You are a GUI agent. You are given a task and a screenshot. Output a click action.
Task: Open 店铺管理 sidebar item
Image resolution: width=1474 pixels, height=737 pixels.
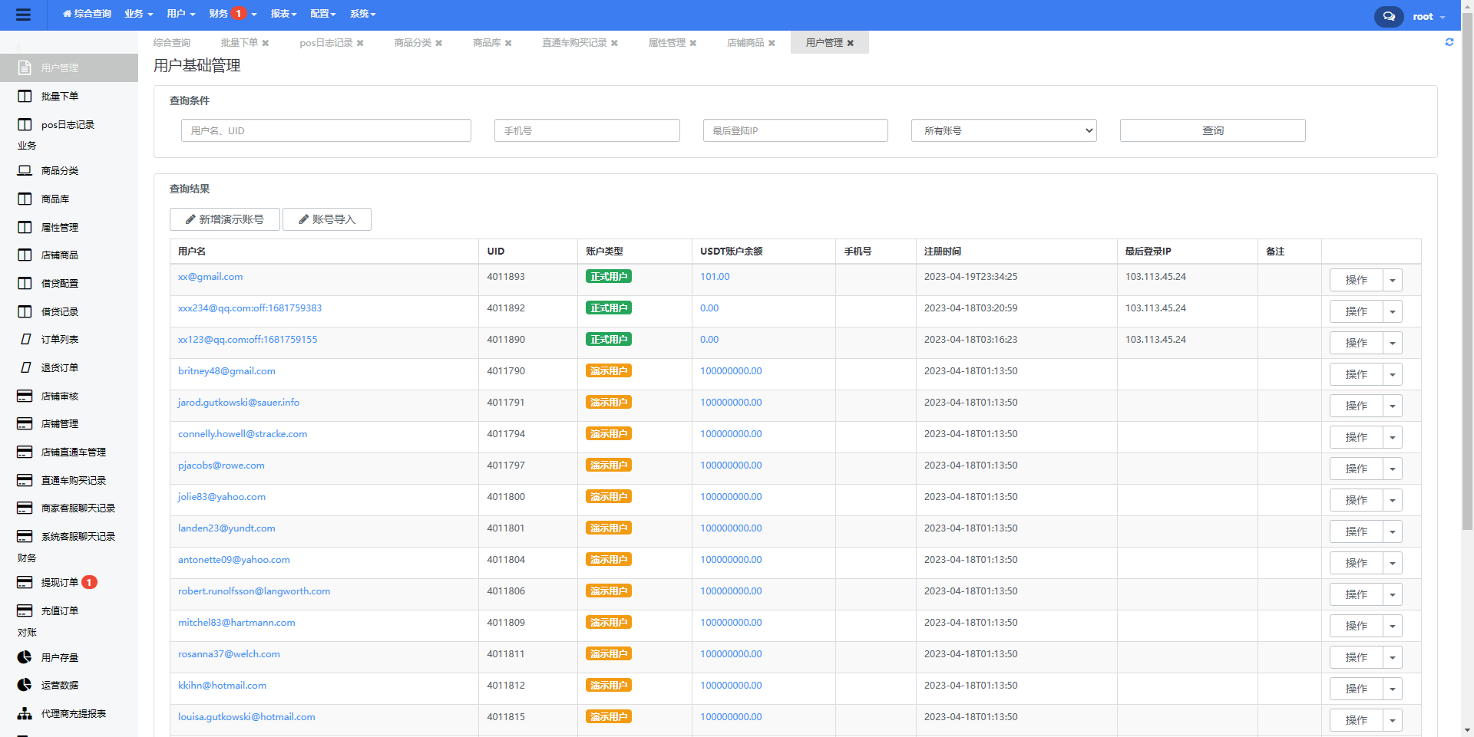click(60, 423)
